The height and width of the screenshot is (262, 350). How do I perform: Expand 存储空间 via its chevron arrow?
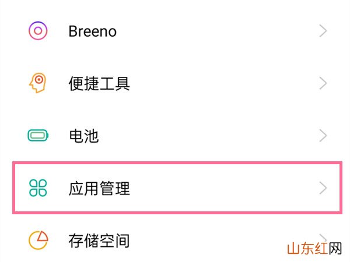[x=323, y=238]
